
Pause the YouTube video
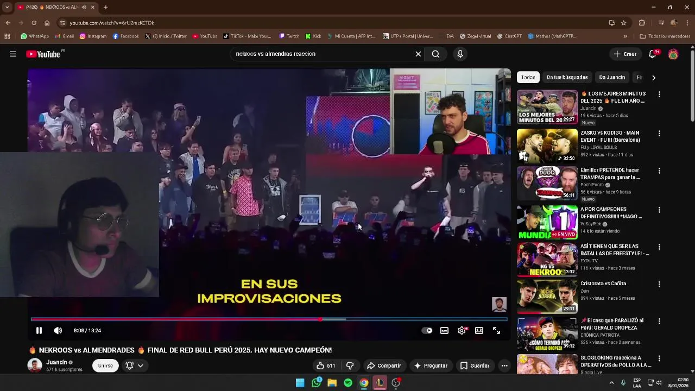[x=39, y=330]
